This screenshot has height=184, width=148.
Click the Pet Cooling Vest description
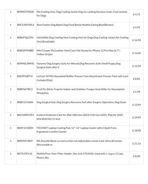click(82, 14)
